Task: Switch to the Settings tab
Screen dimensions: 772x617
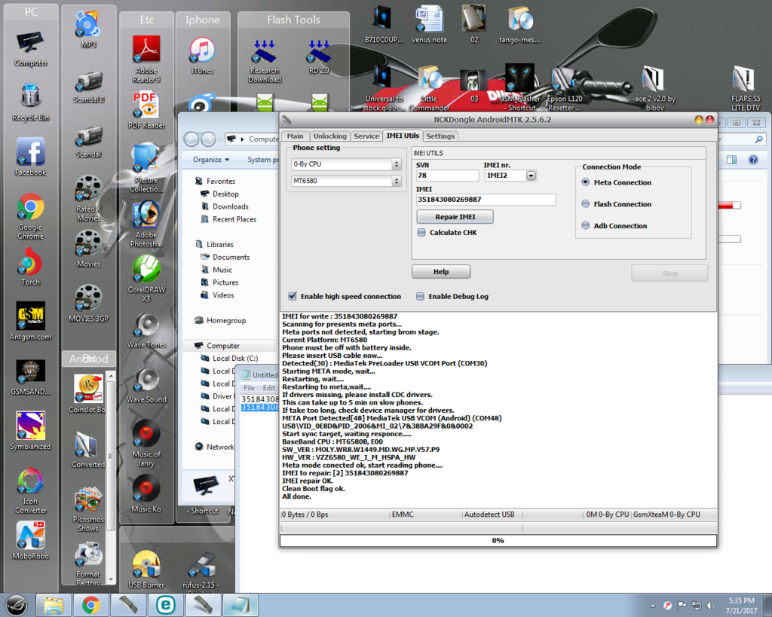Action: click(x=440, y=136)
